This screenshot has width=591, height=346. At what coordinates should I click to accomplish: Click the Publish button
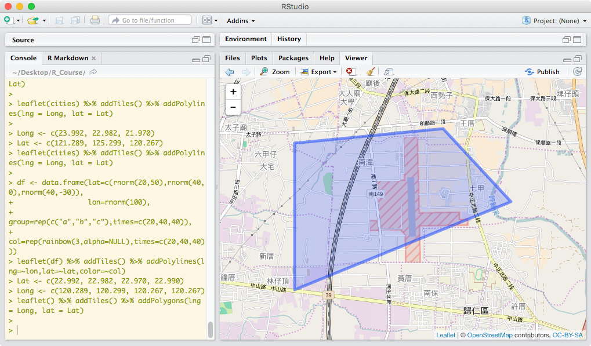[x=542, y=72]
